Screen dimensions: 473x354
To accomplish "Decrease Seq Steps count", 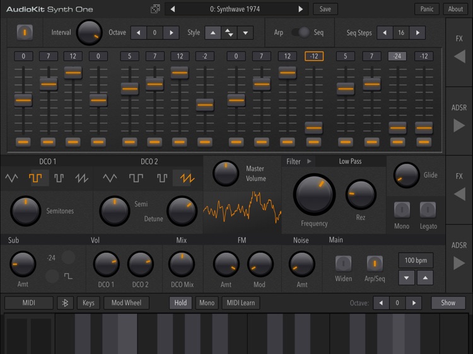I will 385,33.
